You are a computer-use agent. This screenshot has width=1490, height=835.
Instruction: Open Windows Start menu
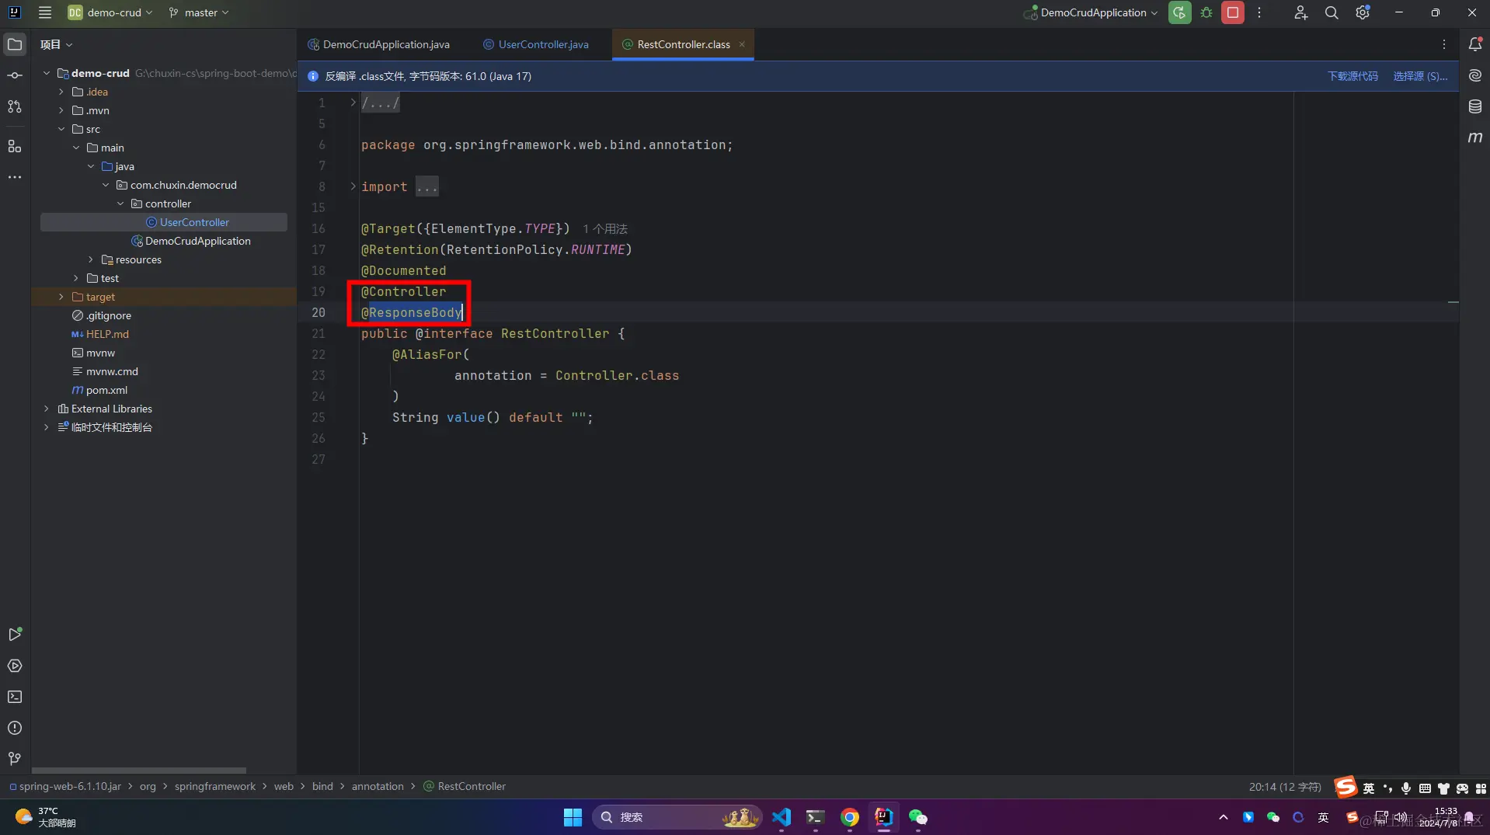[573, 817]
